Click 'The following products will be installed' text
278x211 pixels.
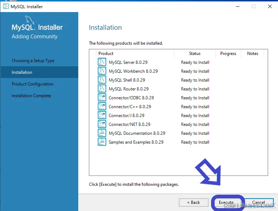tap(126, 43)
